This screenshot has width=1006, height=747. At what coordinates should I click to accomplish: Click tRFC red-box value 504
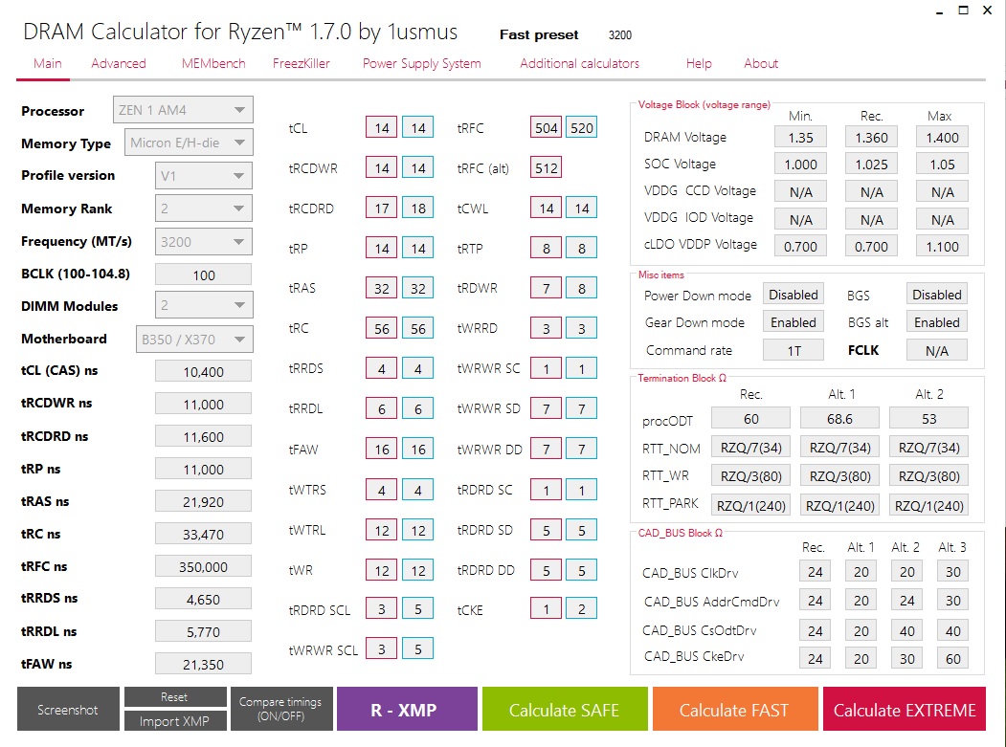[546, 127]
